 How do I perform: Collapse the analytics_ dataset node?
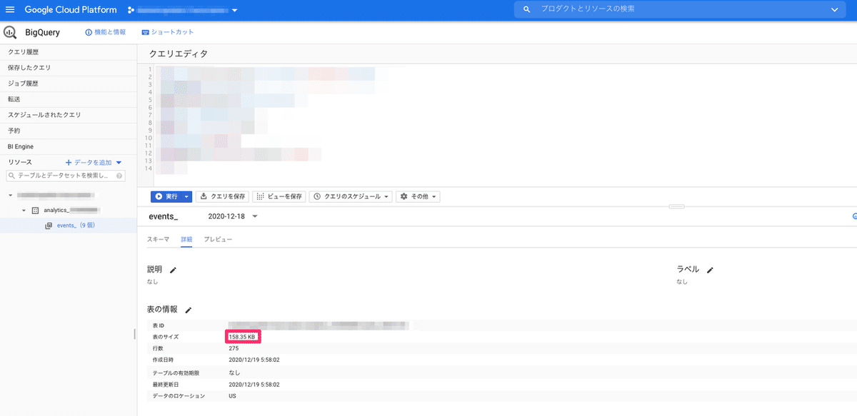(24, 210)
